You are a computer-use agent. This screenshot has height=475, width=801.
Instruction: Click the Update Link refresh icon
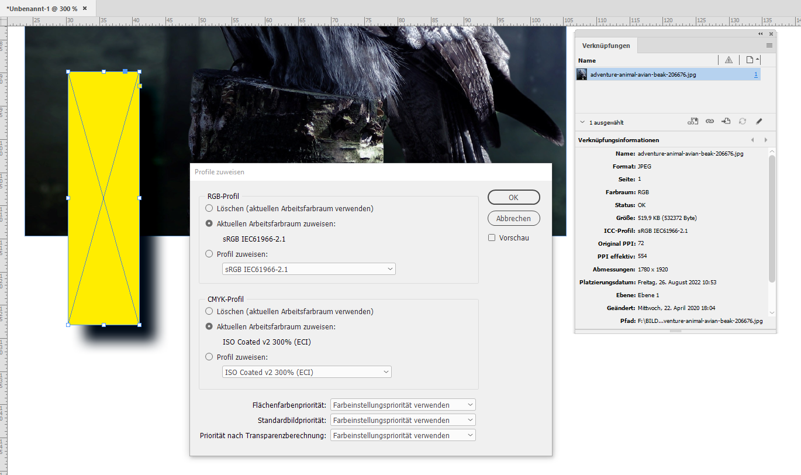(x=742, y=121)
